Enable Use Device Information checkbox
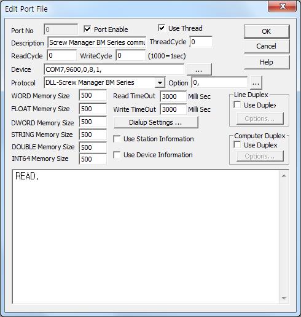The height and width of the screenshot is (317, 301). click(117, 155)
